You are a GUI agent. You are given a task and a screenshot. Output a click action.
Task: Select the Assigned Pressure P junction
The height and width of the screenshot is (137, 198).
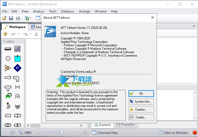(17, 68)
